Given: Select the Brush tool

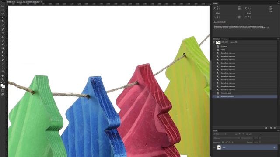Looking at the screenshot, I should [x=3, y=33].
